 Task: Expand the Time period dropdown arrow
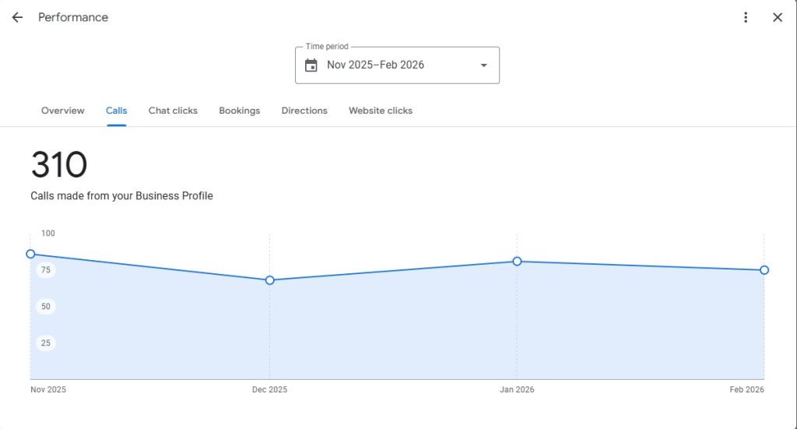483,65
